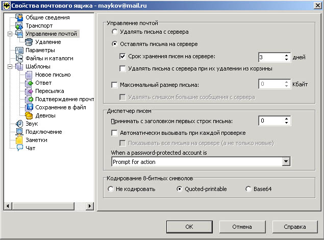The height and width of the screenshot is (240, 324).
Task: Open the password-protected account action dropdown
Action: coord(285,162)
